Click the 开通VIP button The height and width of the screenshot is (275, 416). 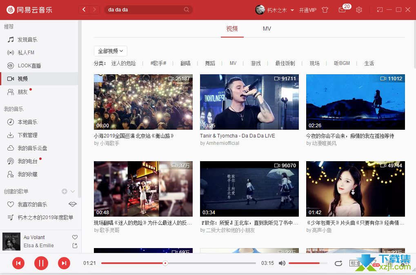coord(308,10)
